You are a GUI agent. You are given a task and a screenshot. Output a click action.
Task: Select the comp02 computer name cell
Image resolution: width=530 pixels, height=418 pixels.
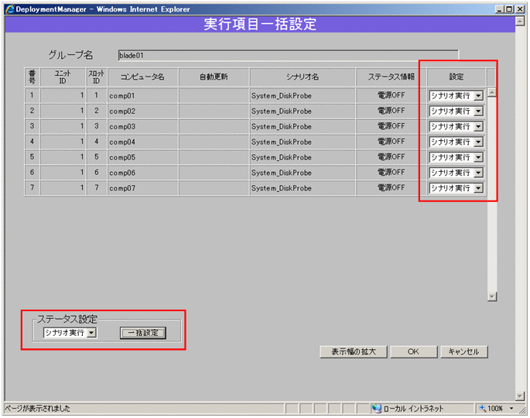[x=143, y=111]
